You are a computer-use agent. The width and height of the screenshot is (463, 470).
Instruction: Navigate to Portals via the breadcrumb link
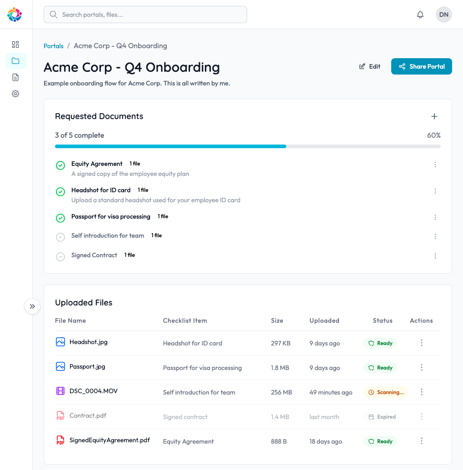click(x=54, y=46)
